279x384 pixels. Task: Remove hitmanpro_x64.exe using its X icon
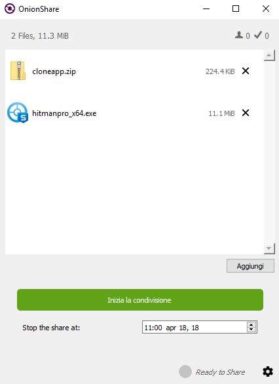click(246, 113)
